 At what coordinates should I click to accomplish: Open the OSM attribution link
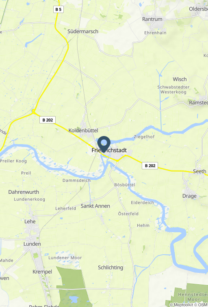tap(203, 305)
